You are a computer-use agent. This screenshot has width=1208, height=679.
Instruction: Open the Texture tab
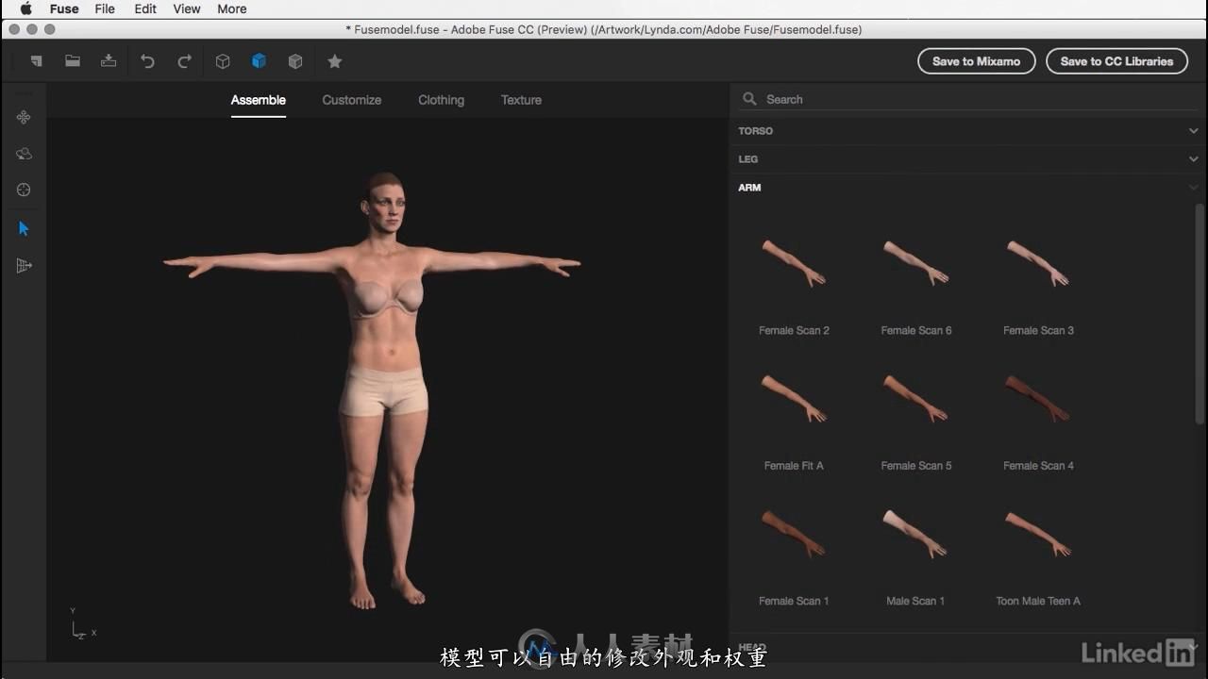click(x=521, y=100)
